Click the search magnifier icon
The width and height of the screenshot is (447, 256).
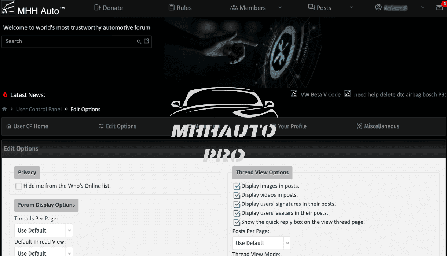[139, 41]
